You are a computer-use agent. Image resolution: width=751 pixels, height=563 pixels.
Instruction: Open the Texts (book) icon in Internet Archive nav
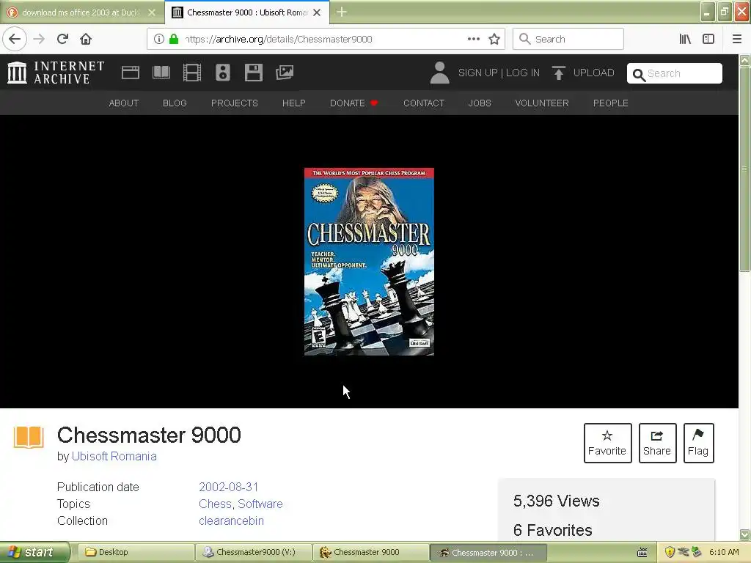(x=161, y=73)
